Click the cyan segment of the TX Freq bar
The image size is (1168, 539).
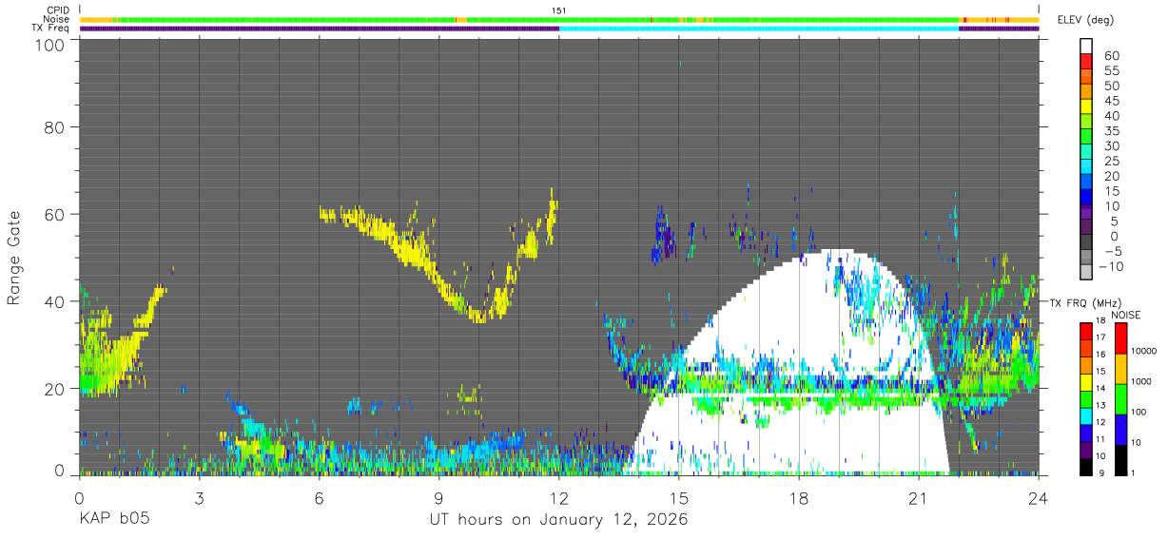(x=759, y=29)
